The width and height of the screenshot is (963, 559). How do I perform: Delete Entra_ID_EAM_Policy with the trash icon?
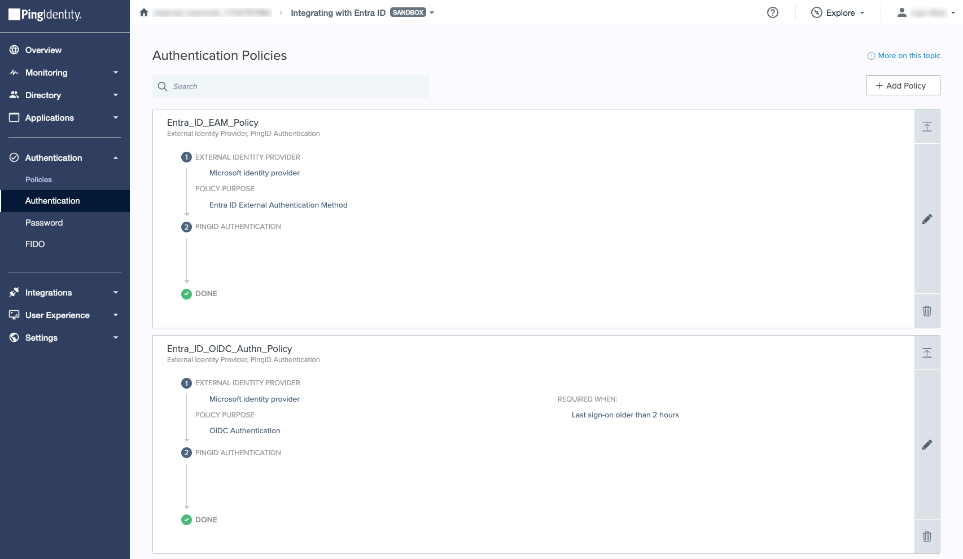pyautogui.click(x=927, y=311)
